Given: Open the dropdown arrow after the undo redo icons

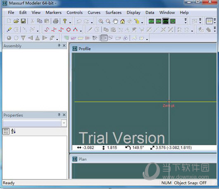Looking at the screenshot, I should (92, 22).
